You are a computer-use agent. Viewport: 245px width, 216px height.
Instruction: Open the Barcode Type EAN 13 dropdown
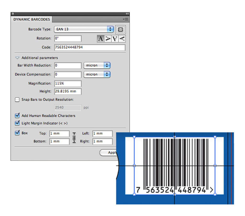pyautogui.click(x=84, y=29)
